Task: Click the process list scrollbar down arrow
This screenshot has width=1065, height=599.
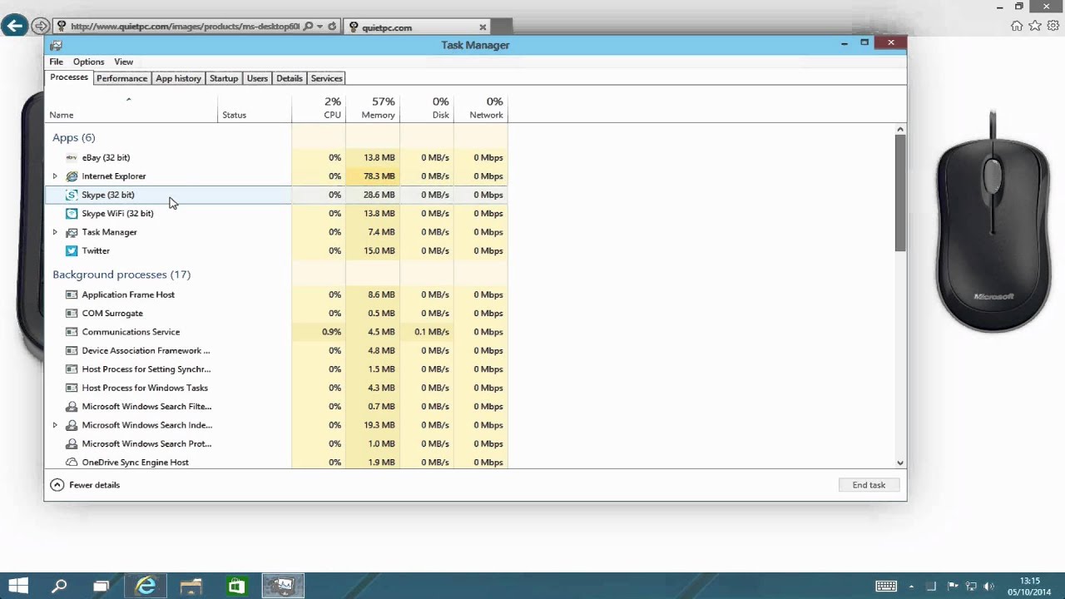Action: click(x=900, y=463)
